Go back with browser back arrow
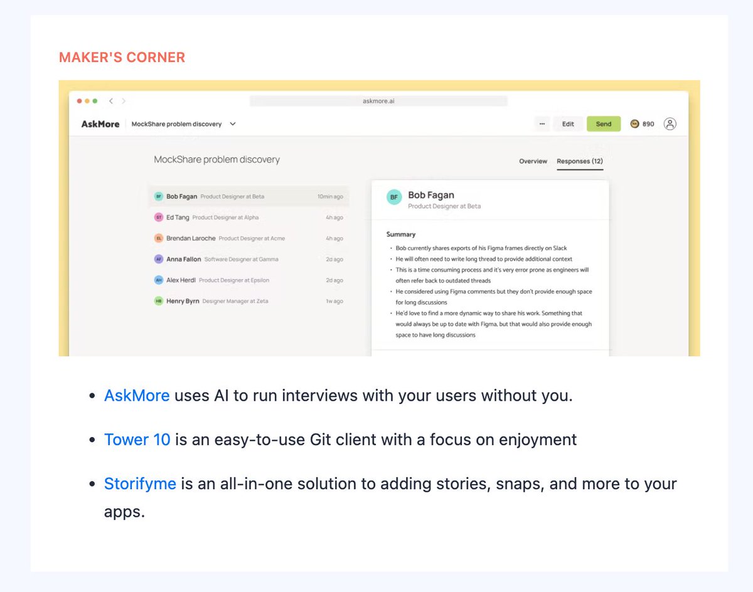Image resolution: width=753 pixels, height=592 pixels. click(111, 101)
